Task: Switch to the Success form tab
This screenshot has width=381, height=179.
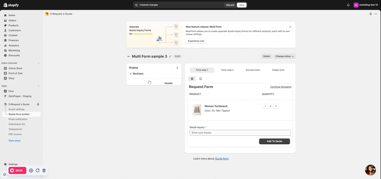Action: (x=253, y=70)
